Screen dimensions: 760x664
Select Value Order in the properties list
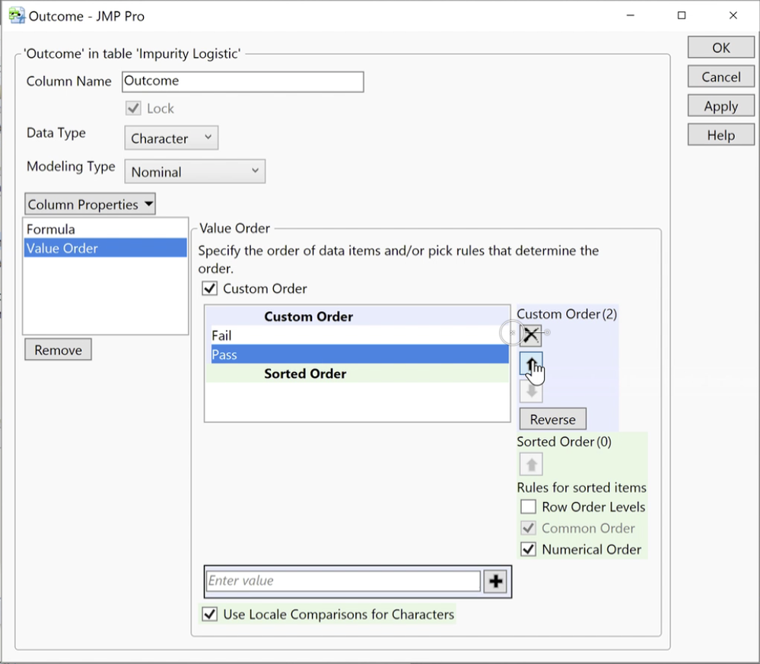point(105,248)
